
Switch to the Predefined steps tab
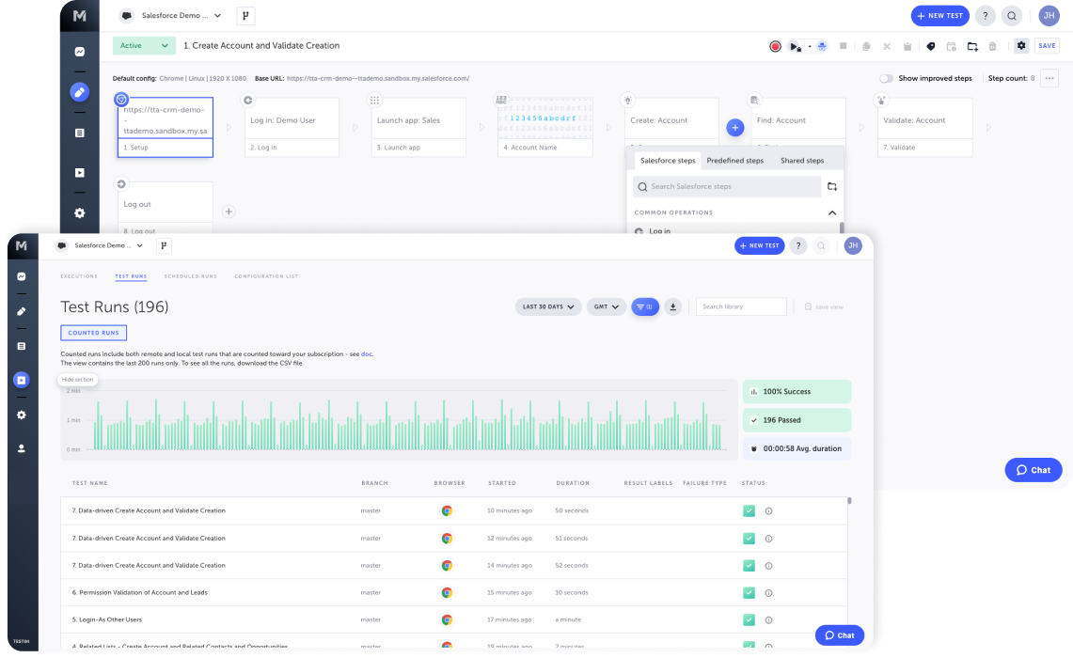click(x=734, y=161)
